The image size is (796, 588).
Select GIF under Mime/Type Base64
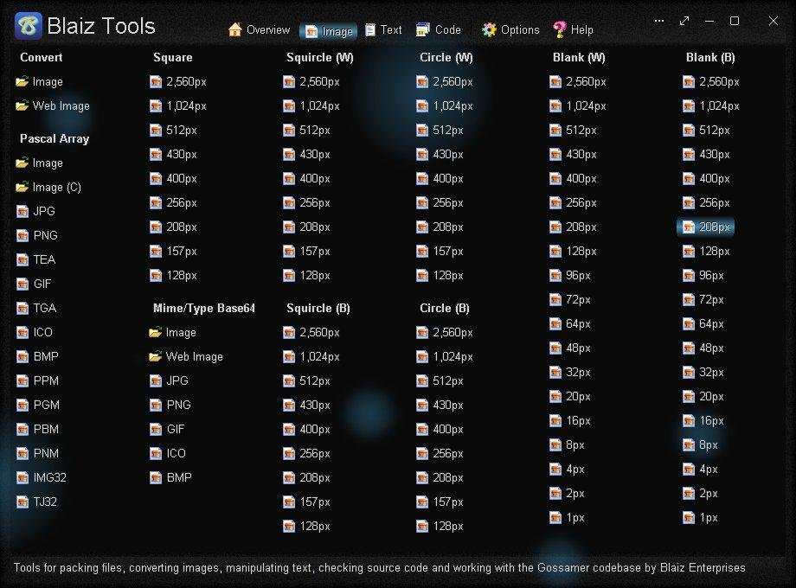pyautogui.click(x=168, y=429)
